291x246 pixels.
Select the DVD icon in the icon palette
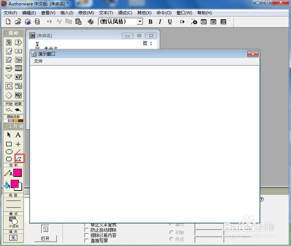pos(19,86)
